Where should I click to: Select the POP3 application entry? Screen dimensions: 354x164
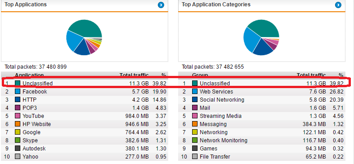point(30,108)
